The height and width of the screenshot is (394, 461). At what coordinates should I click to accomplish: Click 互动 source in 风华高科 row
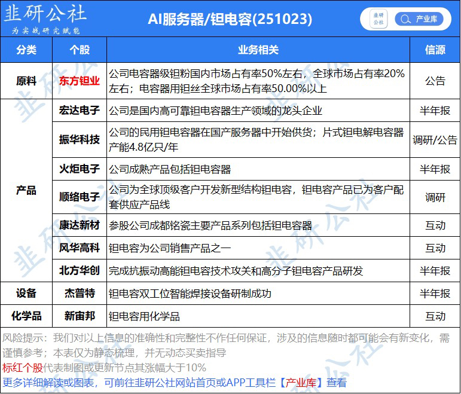[x=435, y=248]
